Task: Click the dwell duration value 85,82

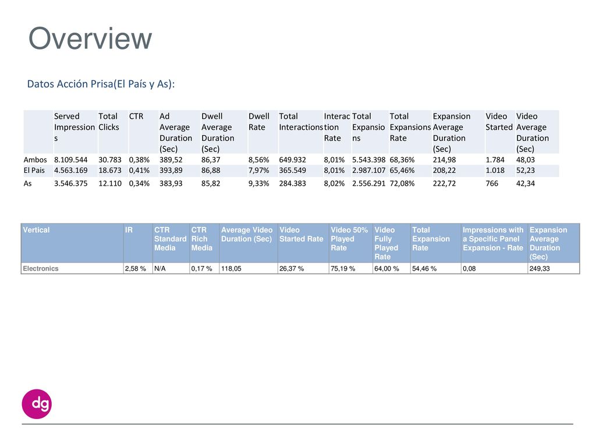Action: (x=211, y=183)
